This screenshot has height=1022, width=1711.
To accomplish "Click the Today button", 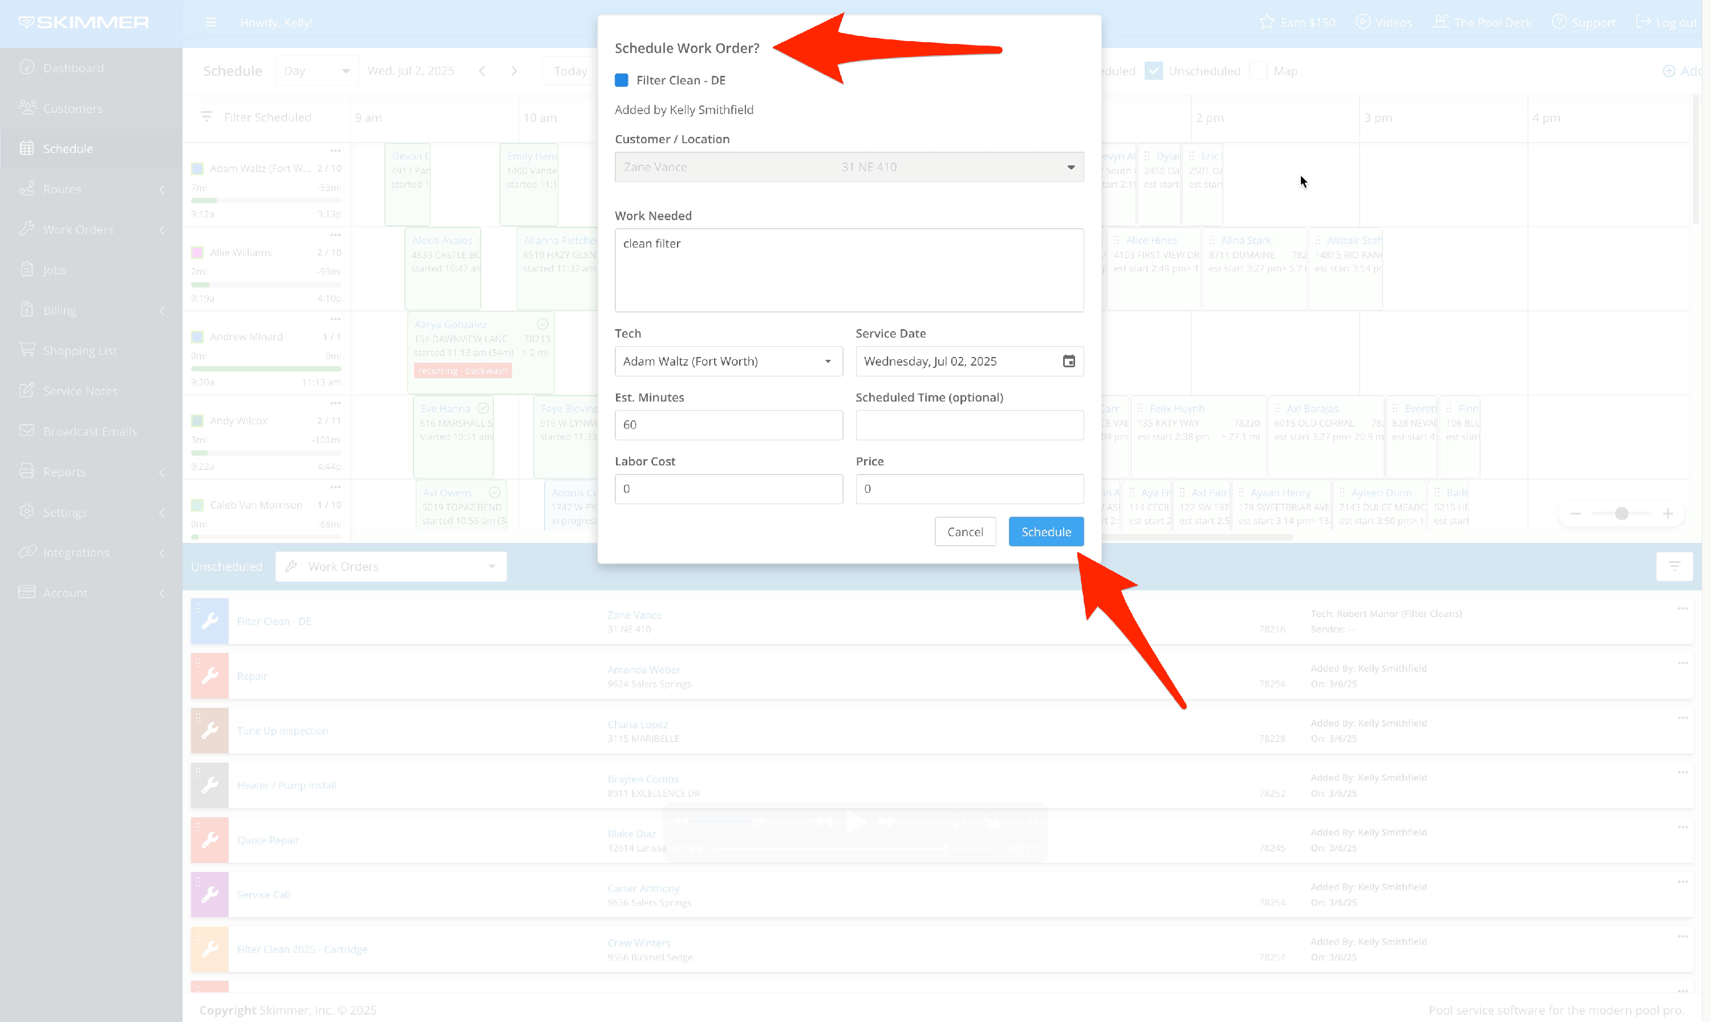I will [570, 71].
